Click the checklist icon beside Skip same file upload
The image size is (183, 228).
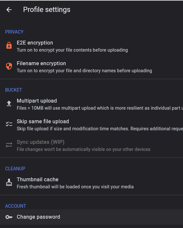[9, 124]
